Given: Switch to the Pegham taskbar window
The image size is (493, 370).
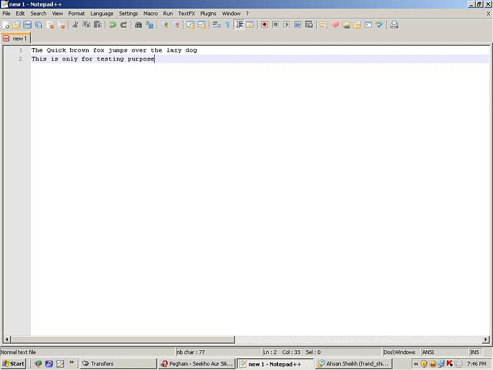Looking at the screenshot, I should (x=197, y=364).
